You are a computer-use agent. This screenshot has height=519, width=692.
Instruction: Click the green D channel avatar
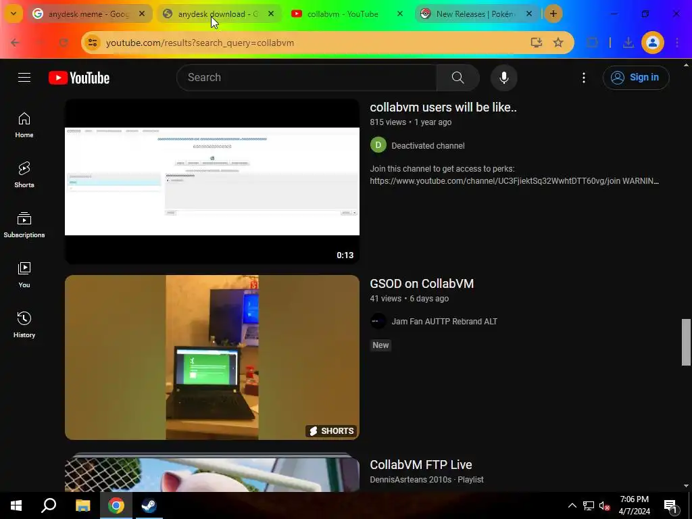[x=378, y=145]
